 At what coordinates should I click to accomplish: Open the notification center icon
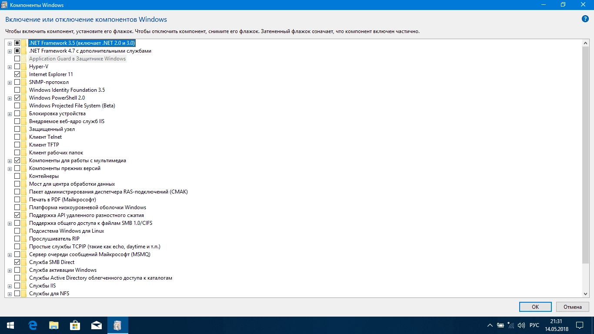pyautogui.click(x=579, y=325)
